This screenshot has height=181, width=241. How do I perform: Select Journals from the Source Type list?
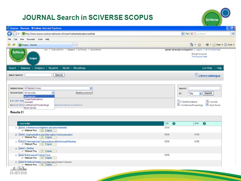point(28,102)
